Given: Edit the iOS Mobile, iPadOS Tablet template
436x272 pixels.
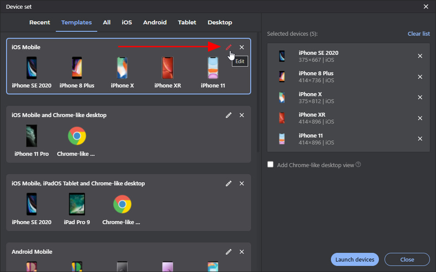Looking at the screenshot, I should [228, 184].
